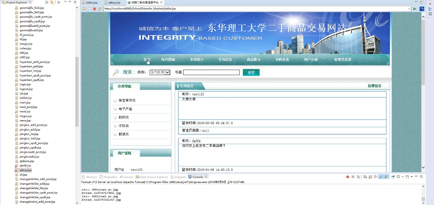The height and width of the screenshot is (205, 434).
Task: Open the 系统简介 navigation link
Action: coord(197,60)
